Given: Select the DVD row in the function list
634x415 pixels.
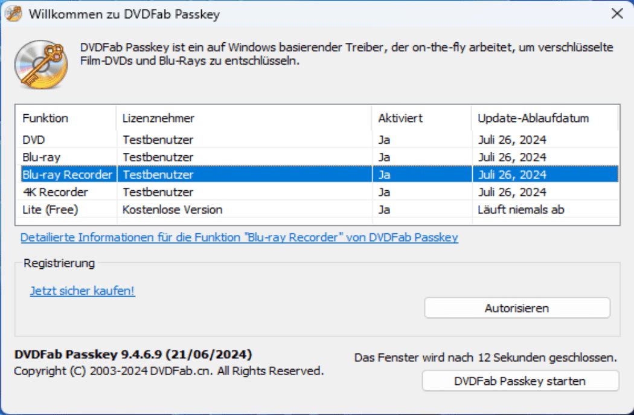Looking at the screenshot, I should 317,140.
